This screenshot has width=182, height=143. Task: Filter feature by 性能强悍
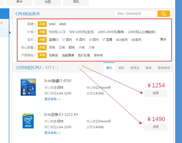pos(68,55)
